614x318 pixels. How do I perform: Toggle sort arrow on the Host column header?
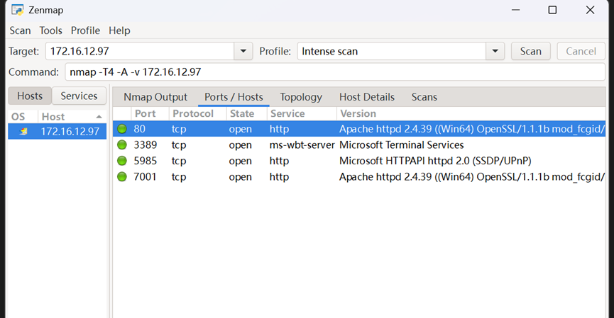[x=99, y=117]
